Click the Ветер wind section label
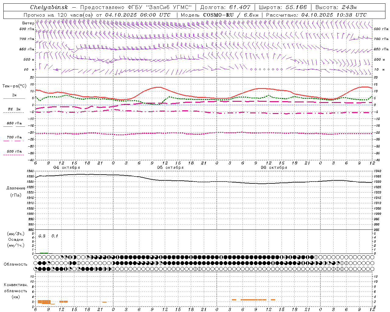The height and width of the screenshot is (312, 390). [x=28, y=23]
